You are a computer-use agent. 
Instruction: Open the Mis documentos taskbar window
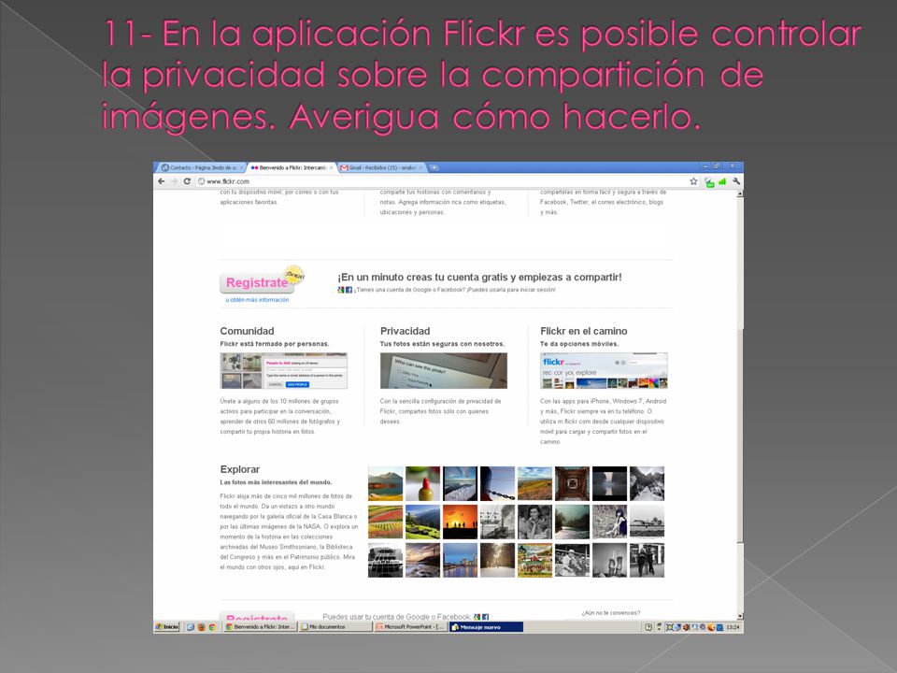click(335, 627)
